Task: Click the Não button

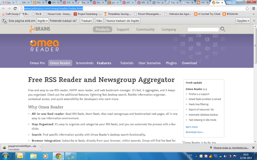Action: pyautogui.click(x=99, y=21)
